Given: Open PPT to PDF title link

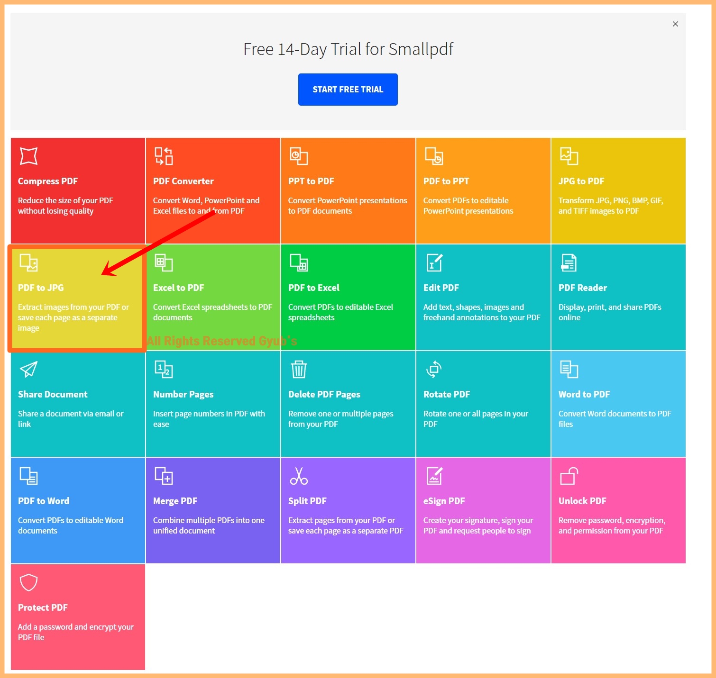Looking at the screenshot, I should click(x=311, y=181).
